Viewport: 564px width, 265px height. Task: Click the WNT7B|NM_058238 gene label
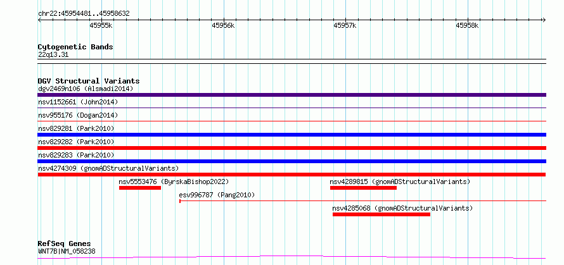[67, 251]
